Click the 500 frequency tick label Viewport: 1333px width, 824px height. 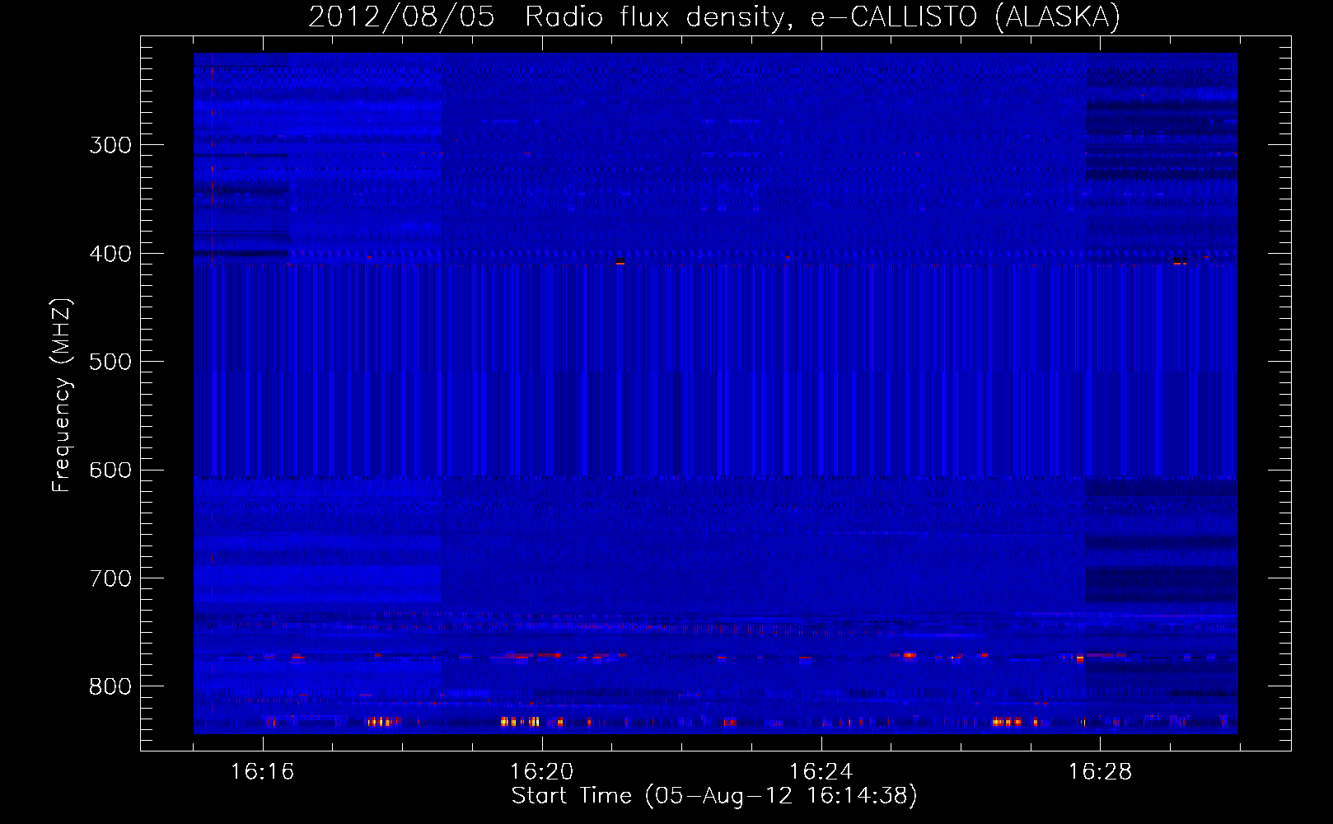point(110,363)
